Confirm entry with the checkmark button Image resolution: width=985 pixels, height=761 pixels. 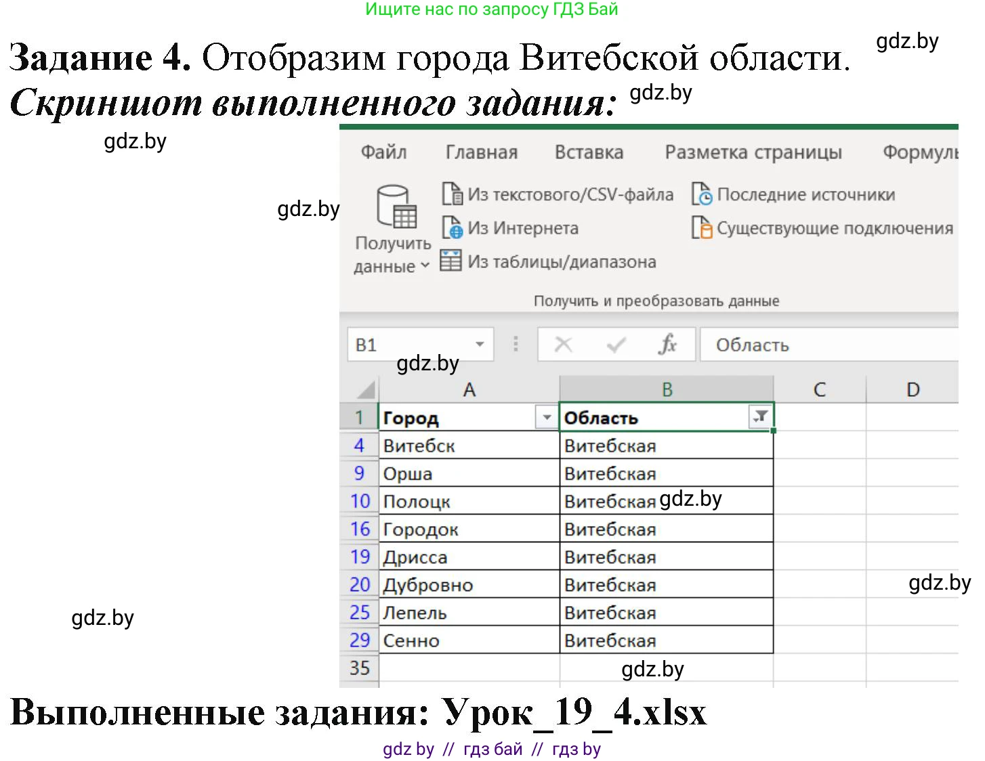click(x=615, y=344)
